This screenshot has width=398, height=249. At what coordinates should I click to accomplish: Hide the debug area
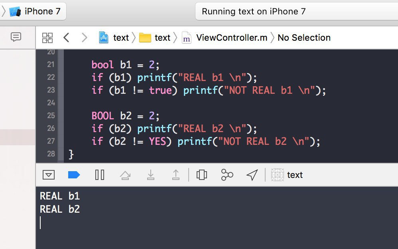49,175
